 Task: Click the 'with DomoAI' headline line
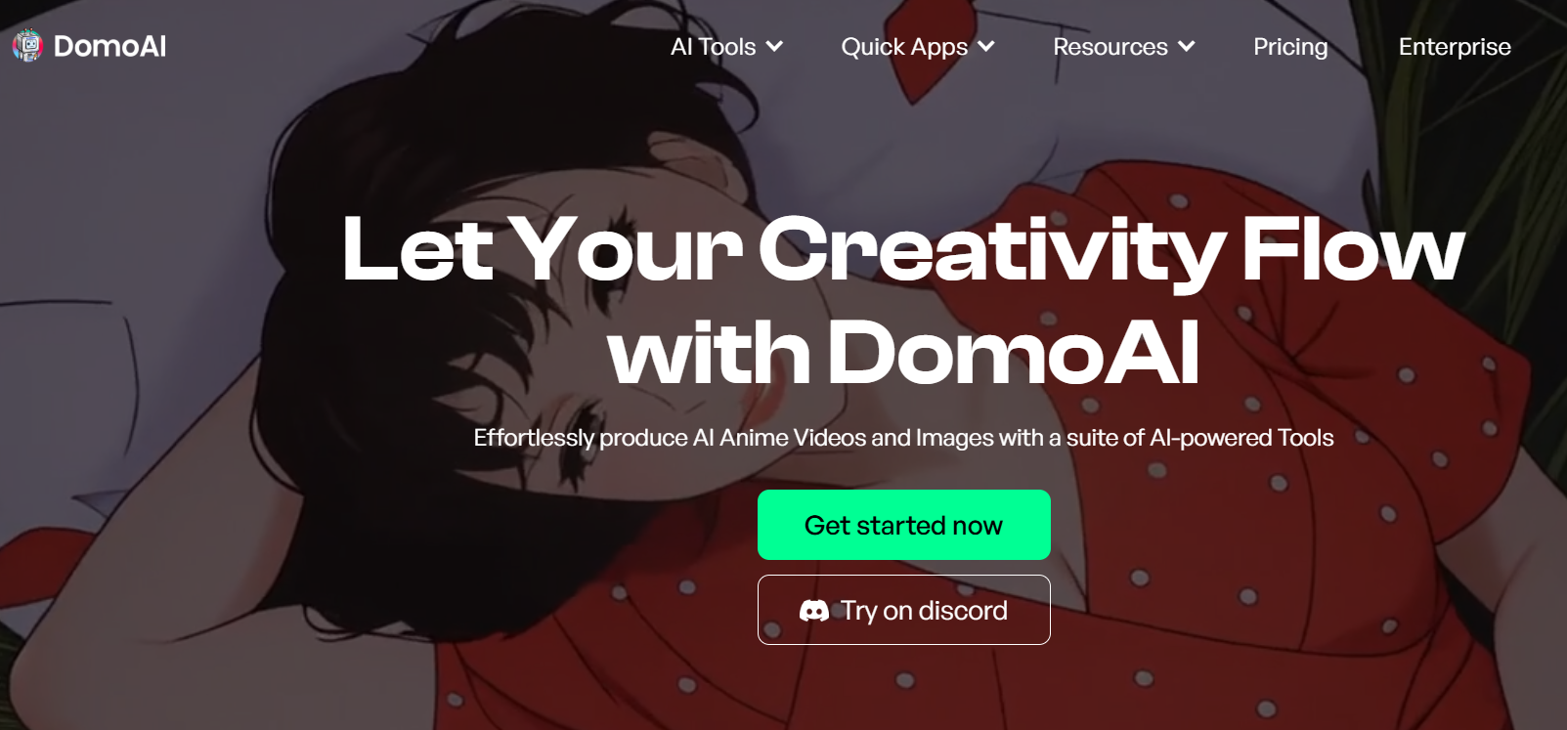coord(903,352)
